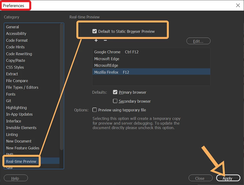Select Interface category
Viewport: 244px width, 185px height.
(x=14, y=121)
